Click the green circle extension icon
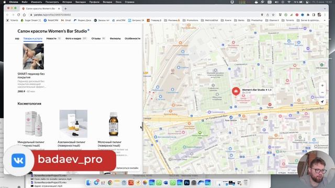 tap(286, 15)
